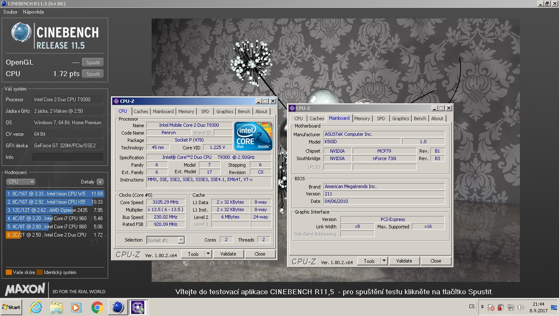The width and height of the screenshot is (559, 316).
Task: Select the AMD Opteron 2435 ranking row
Action: pos(55,210)
